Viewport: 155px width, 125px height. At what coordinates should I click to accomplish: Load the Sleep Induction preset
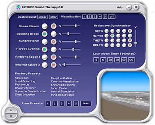[x=25, y=95]
